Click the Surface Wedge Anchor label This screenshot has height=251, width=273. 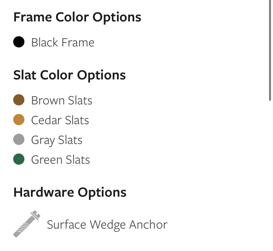[x=107, y=225]
